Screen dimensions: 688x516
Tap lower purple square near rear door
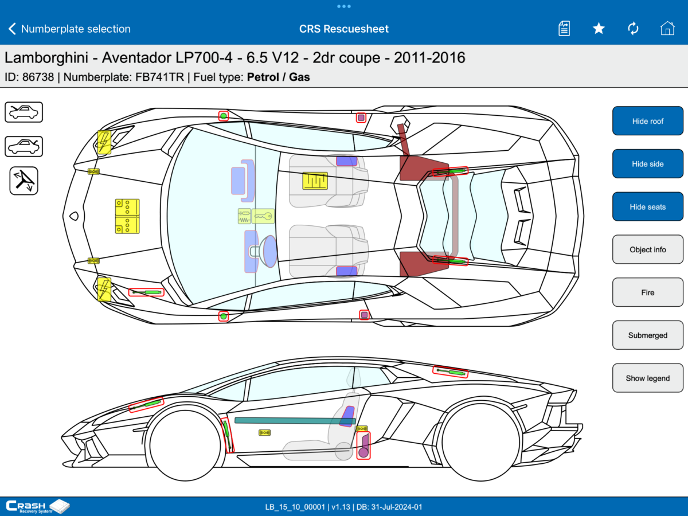click(x=364, y=315)
